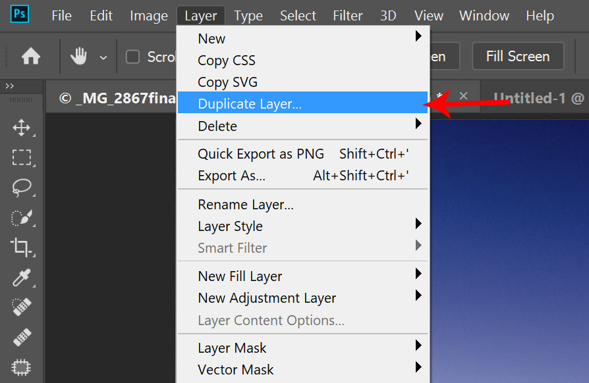Expand the tools panel double-arrow

[10, 86]
